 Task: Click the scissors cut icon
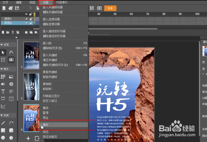pos(25,8)
